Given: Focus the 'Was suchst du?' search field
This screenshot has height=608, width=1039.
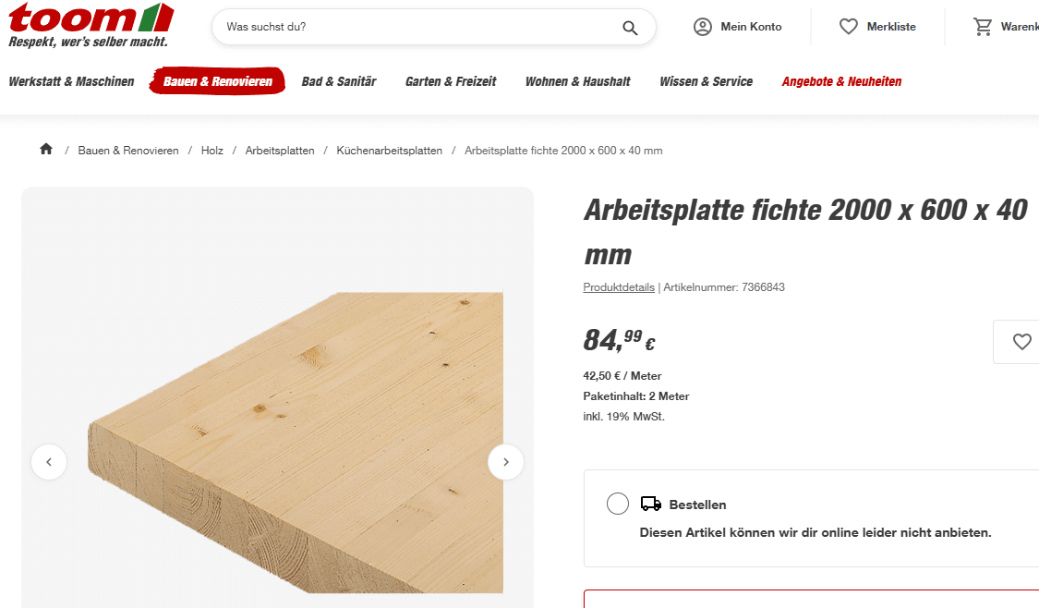Looking at the screenshot, I should pyautogui.click(x=416, y=28).
